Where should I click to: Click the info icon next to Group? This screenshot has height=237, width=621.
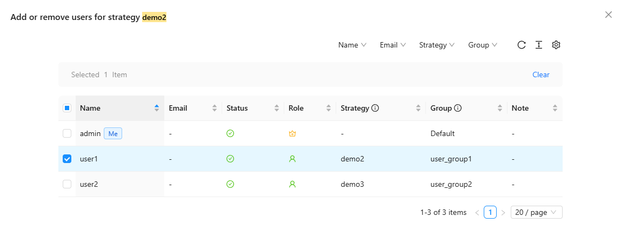click(x=458, y=108)
